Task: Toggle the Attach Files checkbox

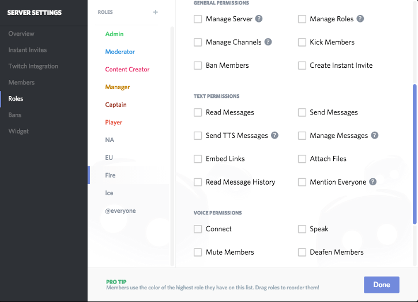Action: click(x=302, y=159)
